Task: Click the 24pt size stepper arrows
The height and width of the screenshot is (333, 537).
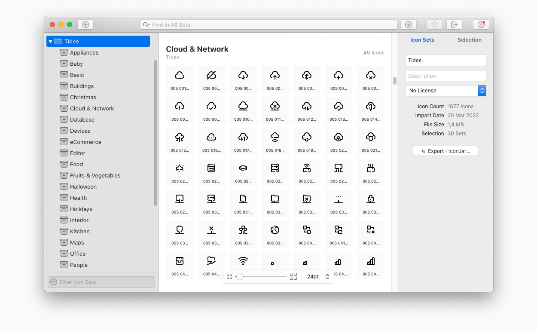Action: [327, 277]
